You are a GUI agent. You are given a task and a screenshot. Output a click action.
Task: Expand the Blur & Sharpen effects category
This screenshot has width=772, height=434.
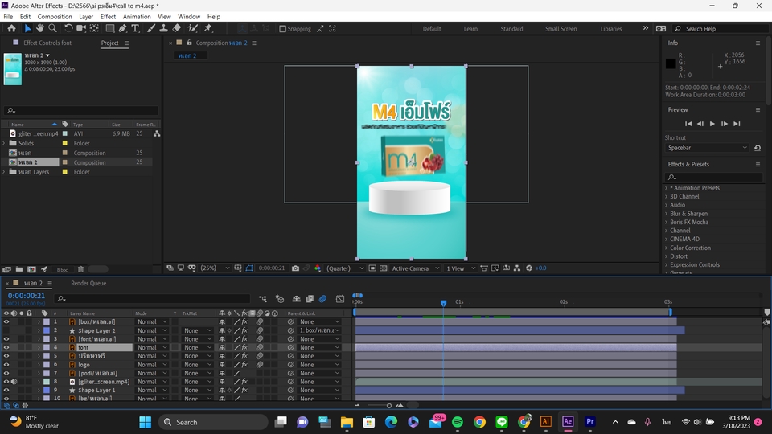click(666, 214)
